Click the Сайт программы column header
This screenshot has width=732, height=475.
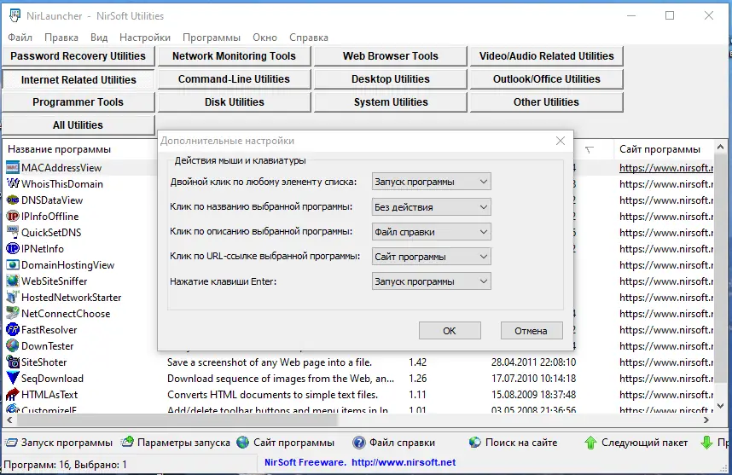click(x=659, y=149)
